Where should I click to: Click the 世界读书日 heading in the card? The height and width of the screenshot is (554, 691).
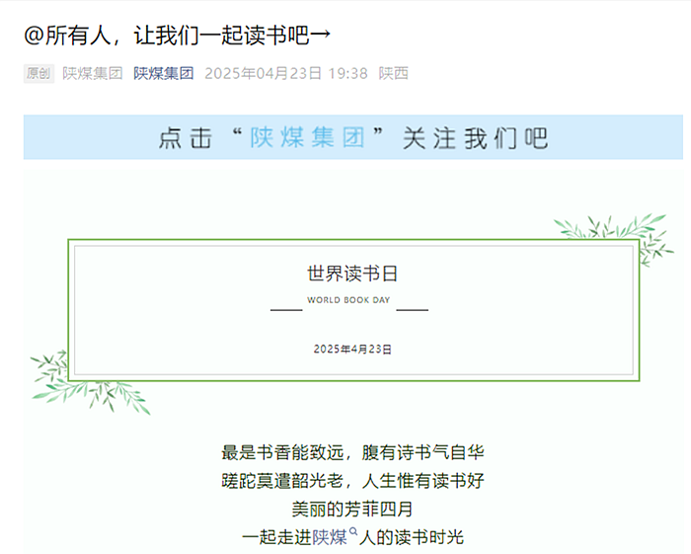(x=352, y=274)
